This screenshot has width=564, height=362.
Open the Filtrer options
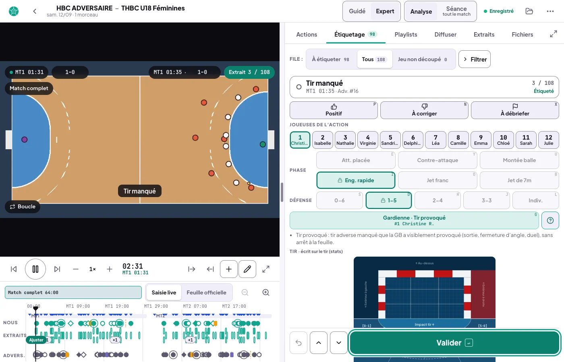click(x=475, y=59)
